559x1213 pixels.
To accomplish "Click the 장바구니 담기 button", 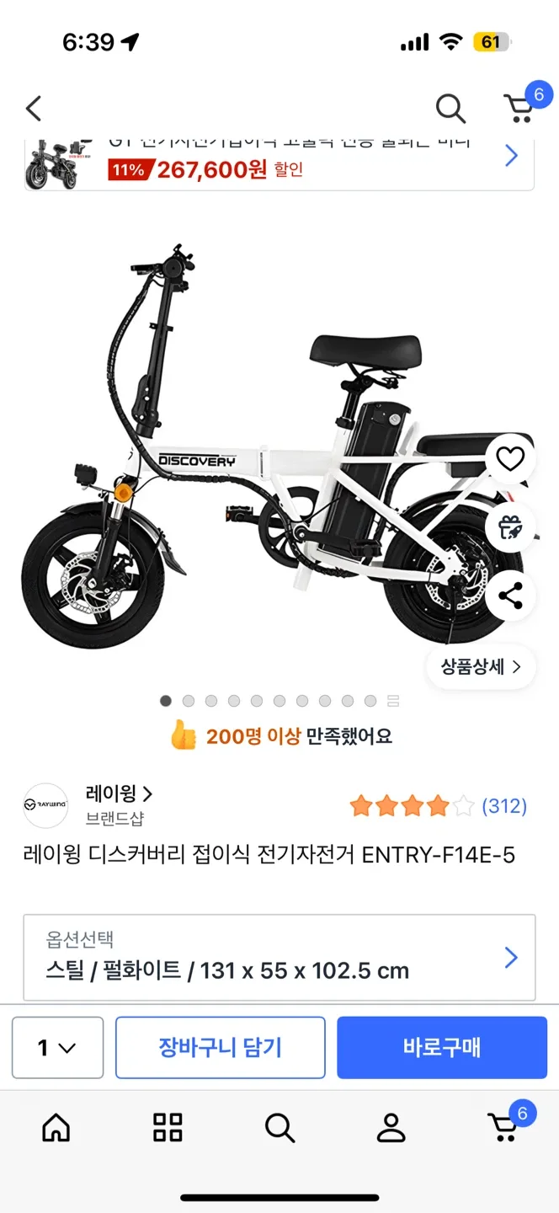I will (221, 1048).
